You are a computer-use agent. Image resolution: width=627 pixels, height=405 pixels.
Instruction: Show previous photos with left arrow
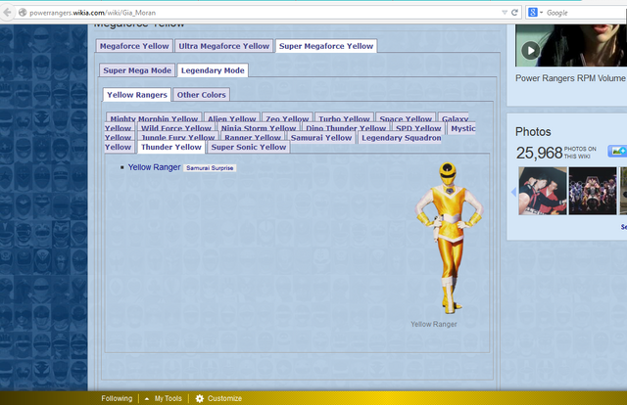pos(513,192)
